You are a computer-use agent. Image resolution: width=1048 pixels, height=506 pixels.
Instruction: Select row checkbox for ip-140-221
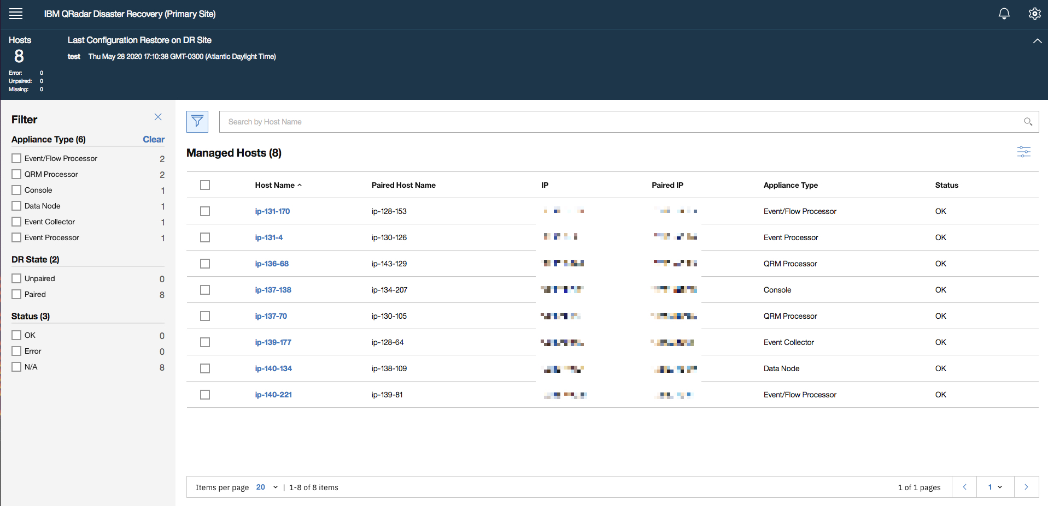click(205, 395)
